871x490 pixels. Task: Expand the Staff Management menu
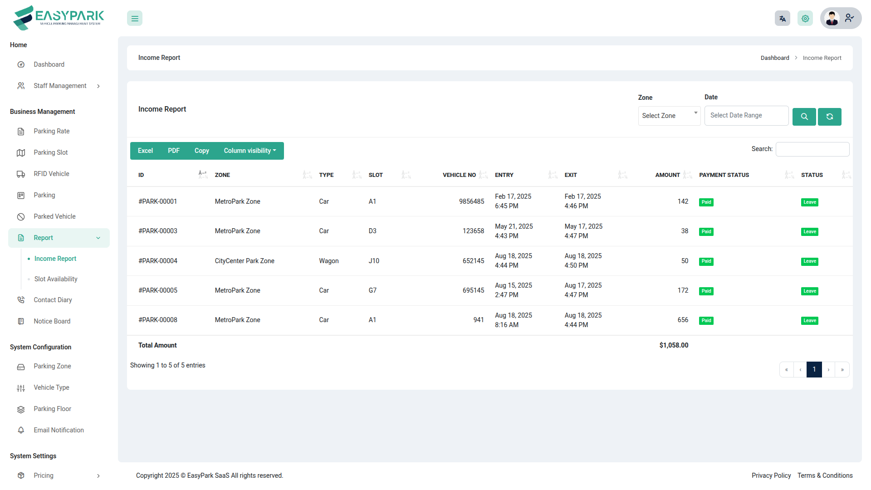pos(60,85)
